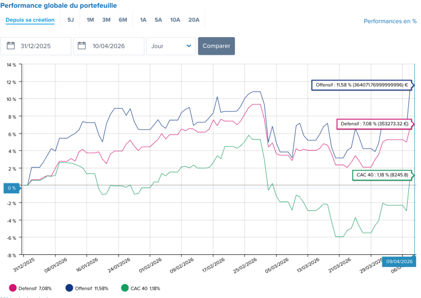Show the 5A performance range
Screen dimensions: 421x298
click(x=158, y=20)
